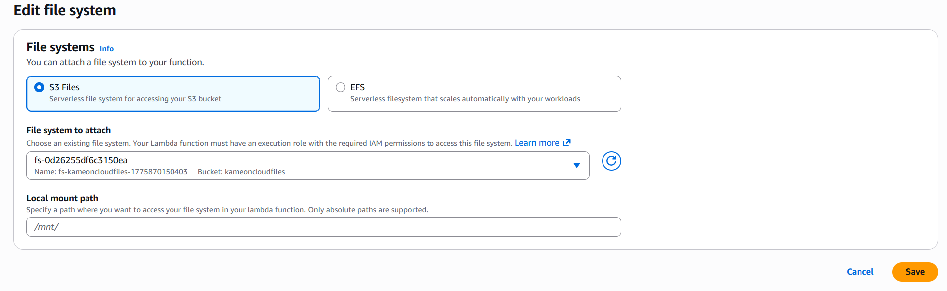Expand the file system dropdown arrow
This screenshot has width=947, height=291.
(576, 165)
